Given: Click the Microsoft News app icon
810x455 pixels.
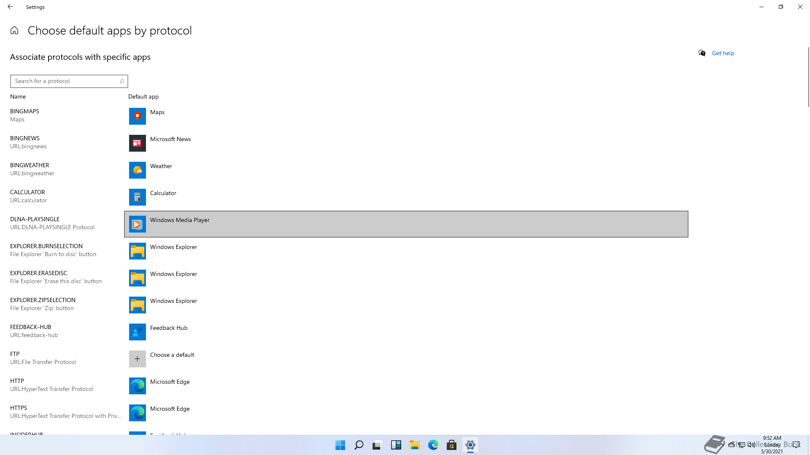Looking at the screenshot, I should click(x=138, y=143).
